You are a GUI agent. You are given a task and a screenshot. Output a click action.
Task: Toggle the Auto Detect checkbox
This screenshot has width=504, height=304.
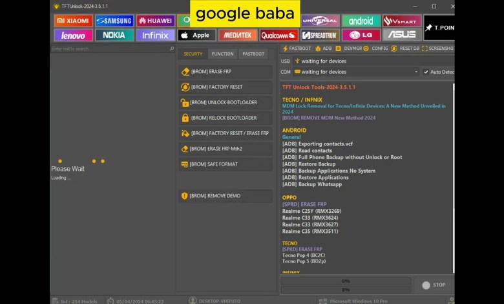coord(426,72)
